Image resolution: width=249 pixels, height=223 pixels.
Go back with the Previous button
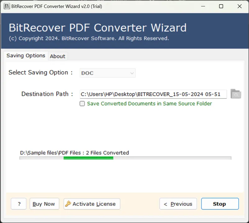pos(178,204)
